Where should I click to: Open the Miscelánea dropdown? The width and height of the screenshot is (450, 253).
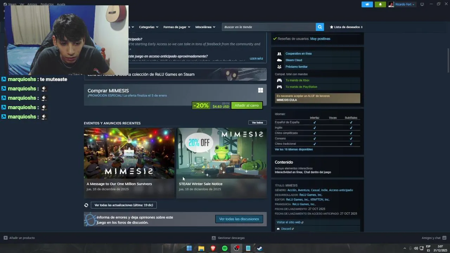pos(205,27)
